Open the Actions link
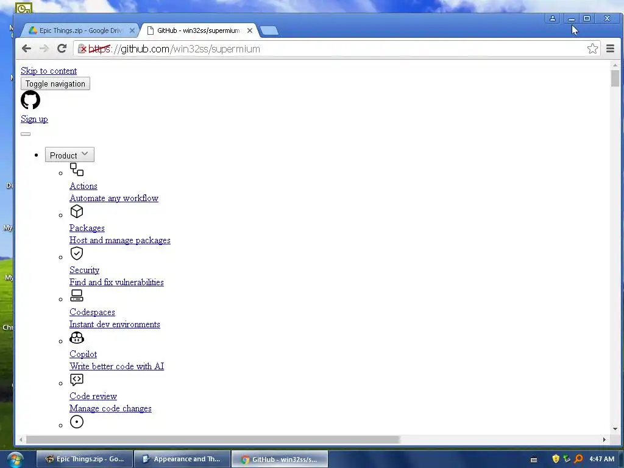The image size is (624, 468). (83, 186)
